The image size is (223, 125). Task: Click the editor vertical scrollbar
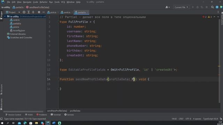point(219,61)
